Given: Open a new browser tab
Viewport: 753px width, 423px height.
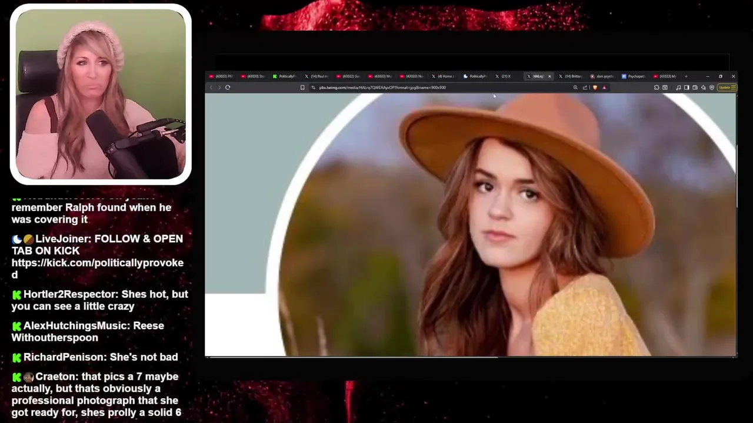Looking at the screenshot, I should pyautogui.click(x=686, y=76).
